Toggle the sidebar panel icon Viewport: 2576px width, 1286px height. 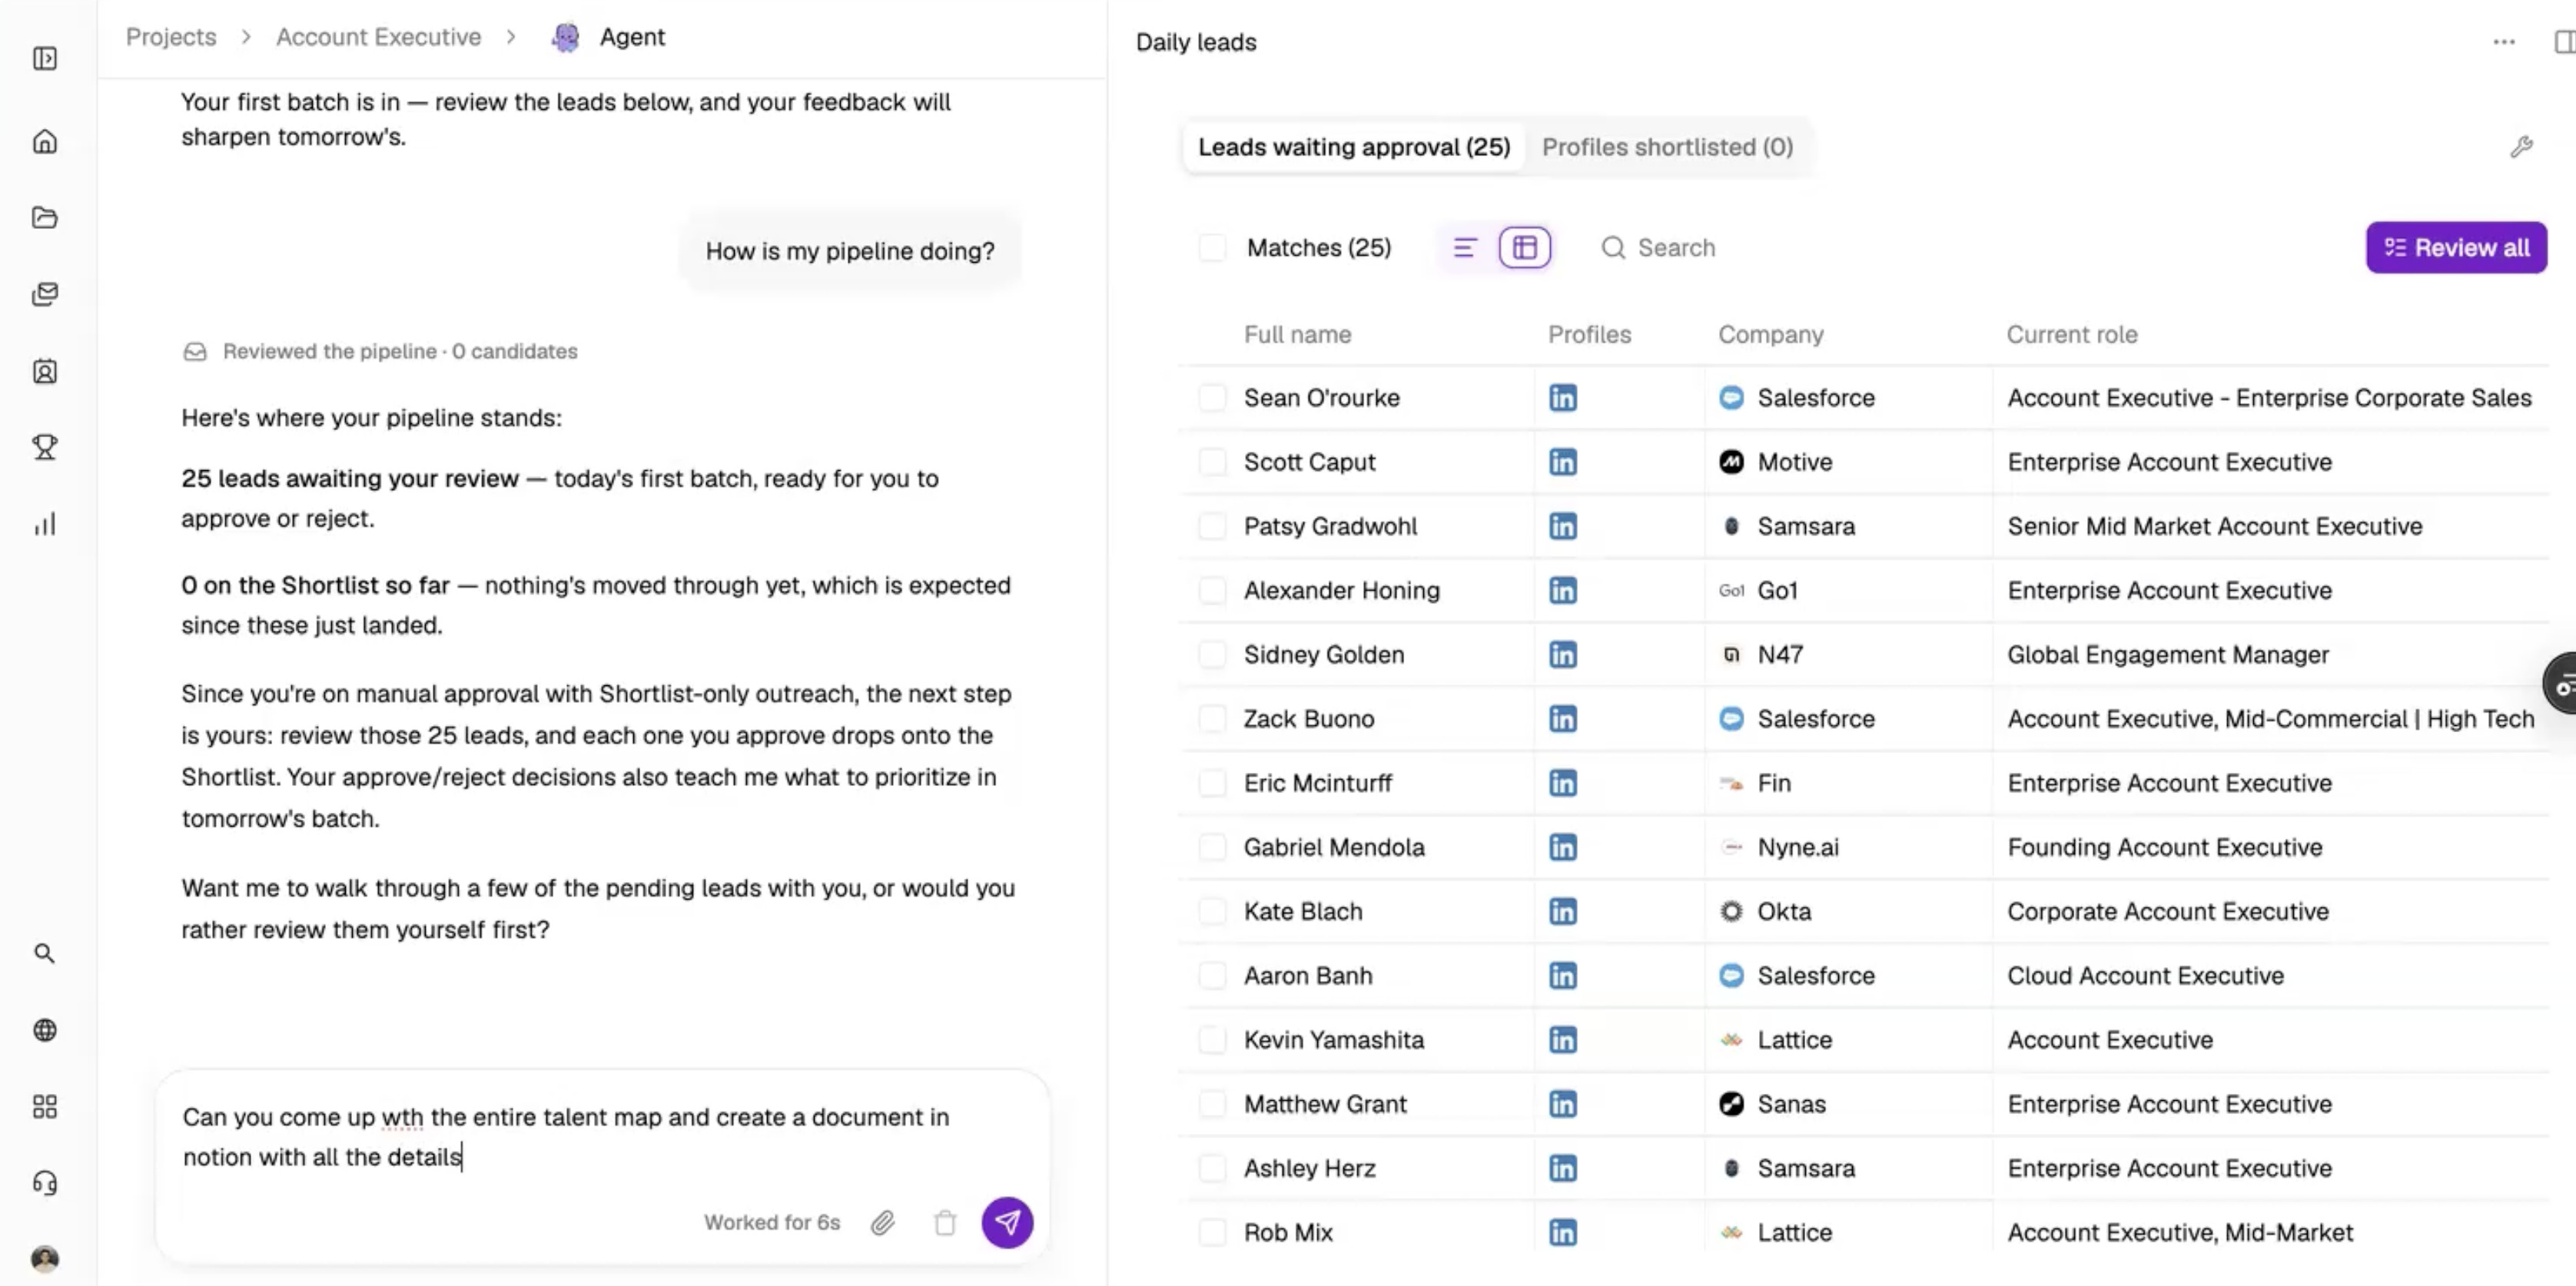click(45, 59)
